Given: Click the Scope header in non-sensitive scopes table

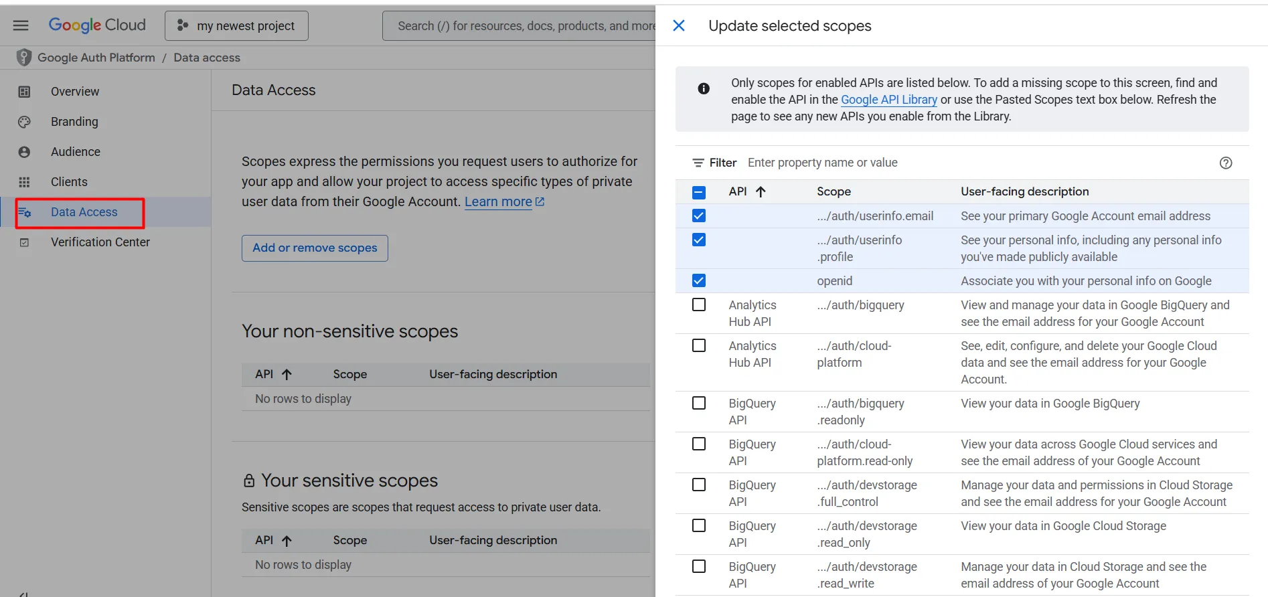Looking at the screenshot, I should coord(350,374).
